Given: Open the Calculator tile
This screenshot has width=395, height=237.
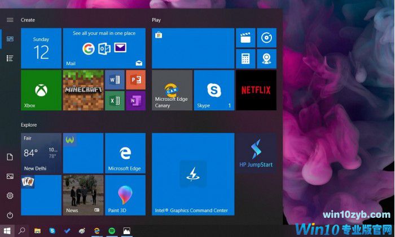Looking at the screenshot, I should coord(245,59).
